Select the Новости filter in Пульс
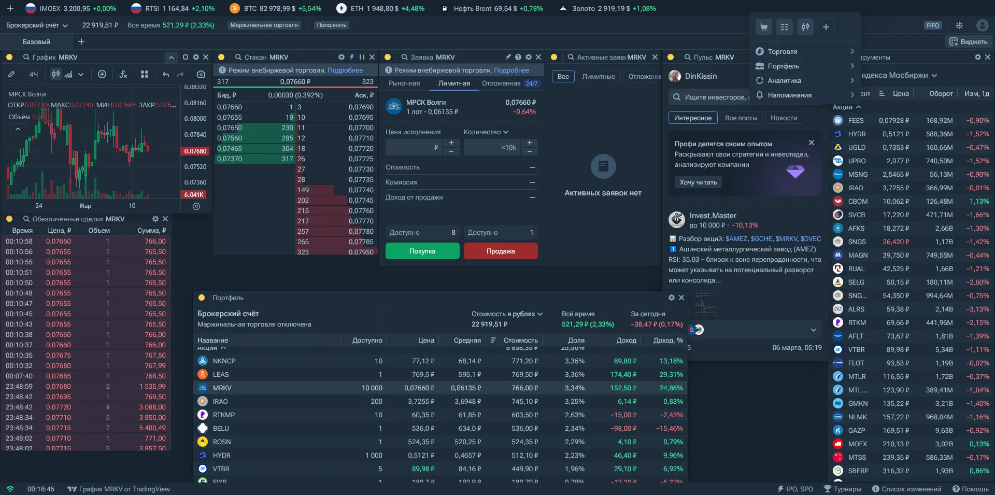Viewport: 995px width, 495px height. (784, 118)
